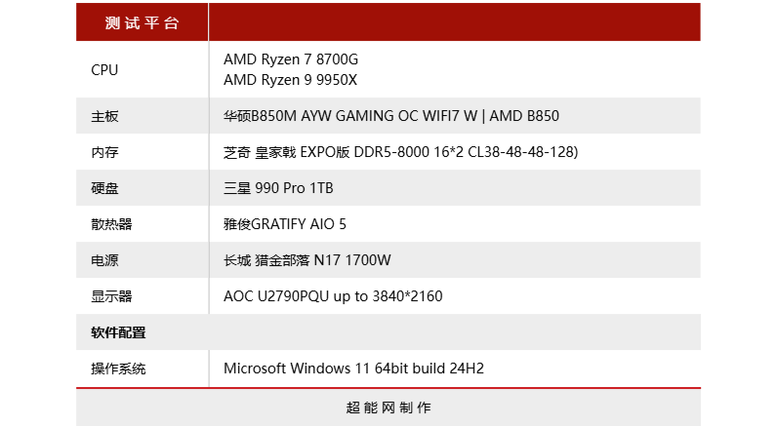The height and width of the screenshot is (426, 777).
Task: Click the AMD Ryzen 9 9950X text
Action: tap(291, 80)
